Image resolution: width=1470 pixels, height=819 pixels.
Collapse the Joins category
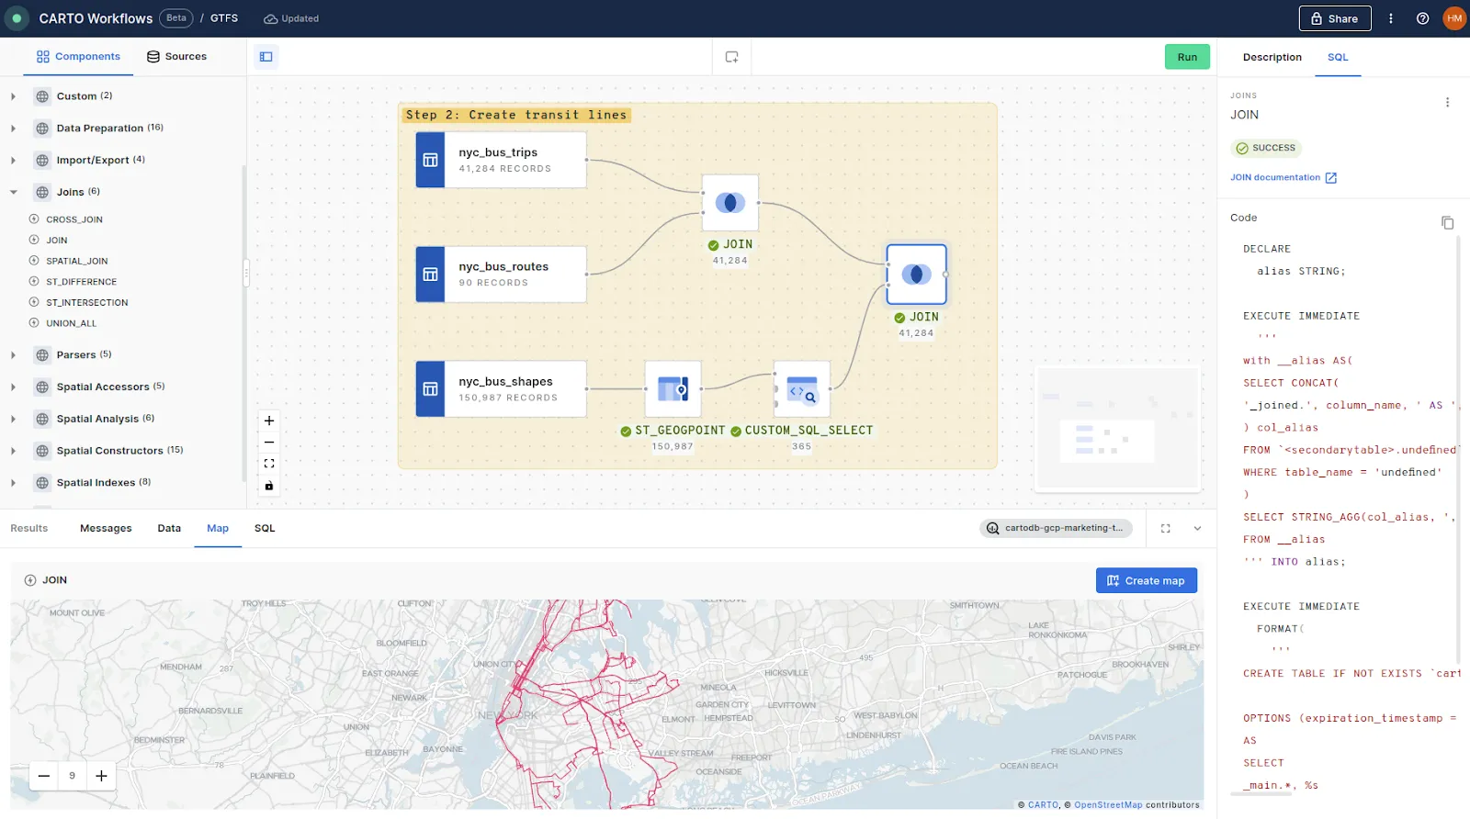14,192
